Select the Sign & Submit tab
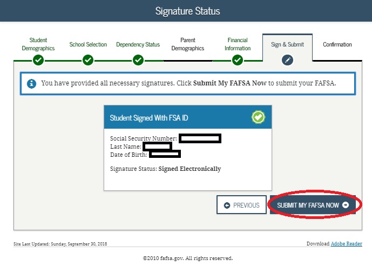Image resolution: width=372 pixels, height=266 pixels. point(287,44)
